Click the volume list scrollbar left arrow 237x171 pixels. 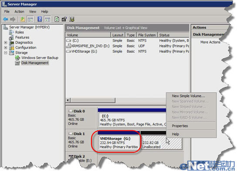click(68, 100)
